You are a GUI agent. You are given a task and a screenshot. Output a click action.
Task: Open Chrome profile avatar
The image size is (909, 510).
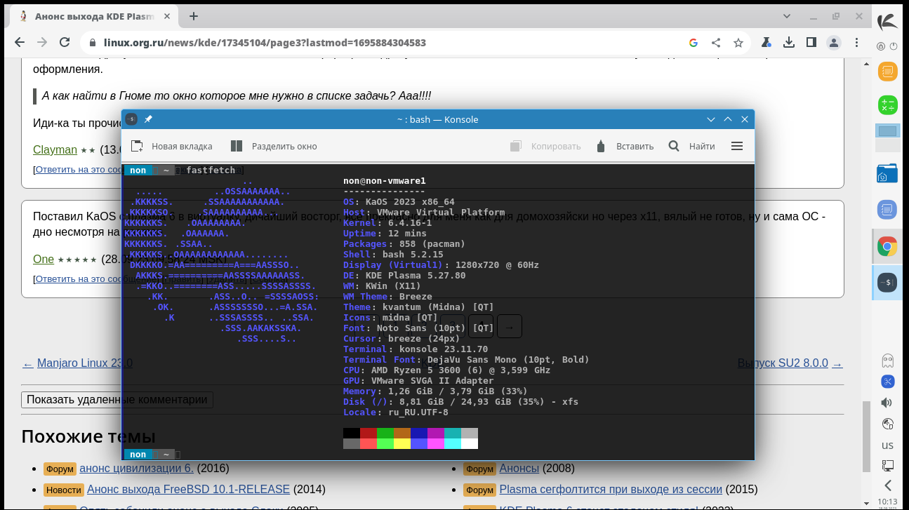point(833,42)
